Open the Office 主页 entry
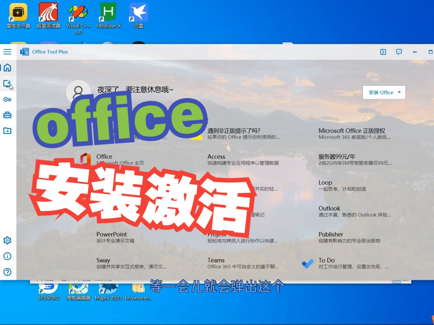Image resolution: width=434 pixels, height=325 pixels. click(120, 159)
